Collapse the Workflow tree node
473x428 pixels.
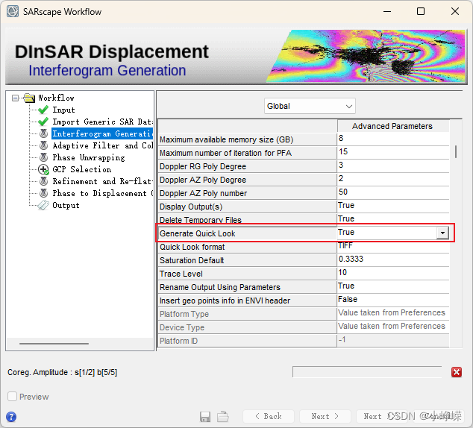coord(15,98)
